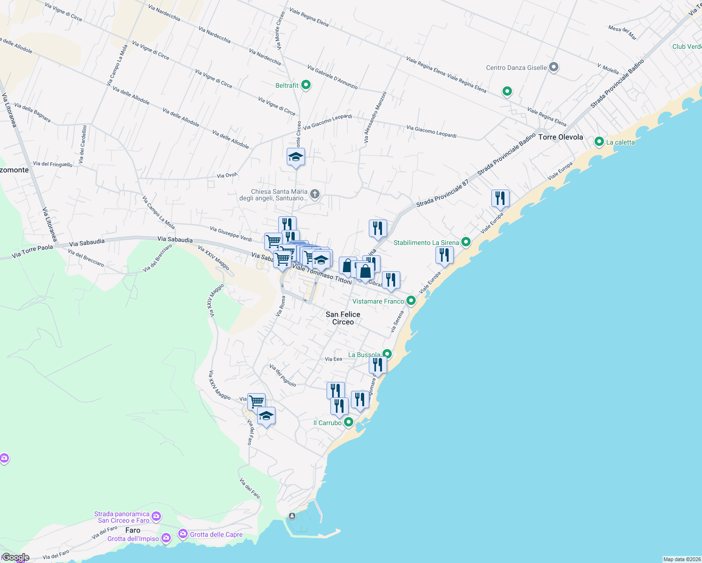The image size is (702, 563).
Task: Click the Google logo in the corner
Action: point(15,556)
